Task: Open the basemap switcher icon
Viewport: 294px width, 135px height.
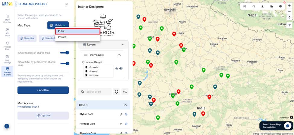Action: click(x=245, y=6)
